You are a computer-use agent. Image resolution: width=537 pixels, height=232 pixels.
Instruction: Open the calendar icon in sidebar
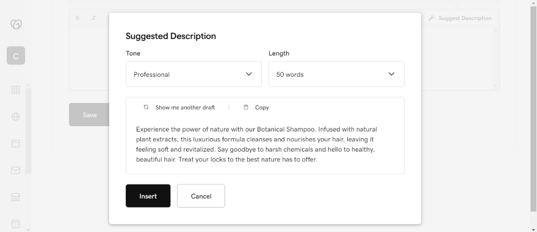point(15,223)
